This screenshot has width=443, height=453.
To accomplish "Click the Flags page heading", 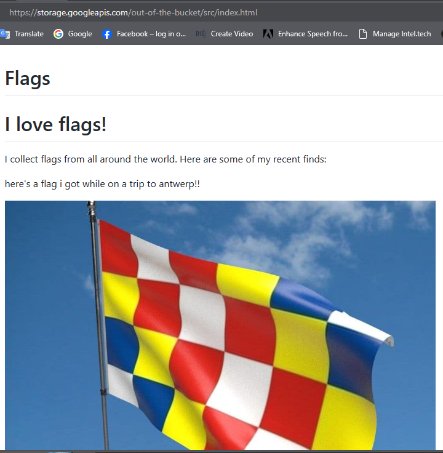I will click(28, 78).
